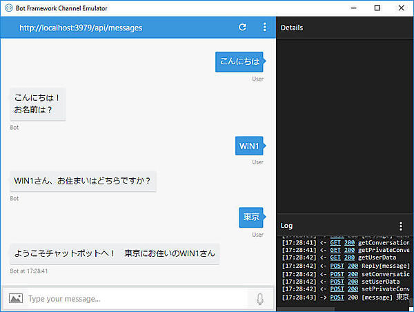414x312 pixels.
Task: Click '[message] 東京' text in the log
Action: [x=385, y=298]
